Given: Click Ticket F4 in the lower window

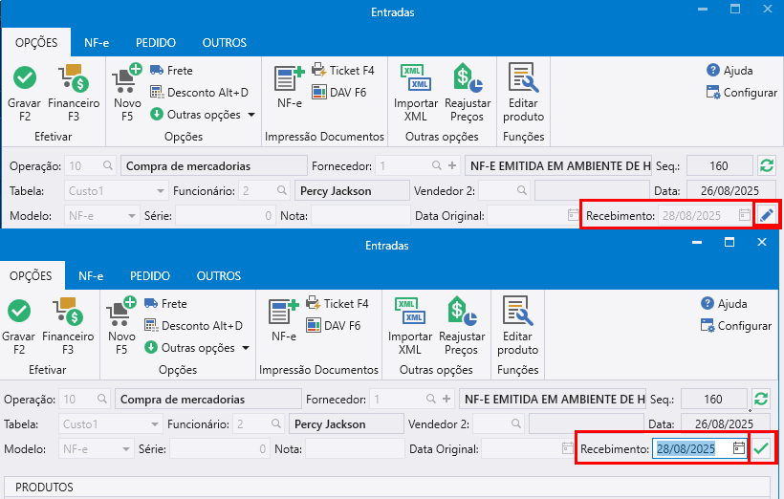Looking at the screenshot, I should [x=338, y=304].
